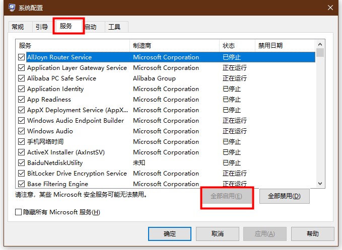
Task: Sort the list by 制造商 column header
Action: click(x=174, y=45)
